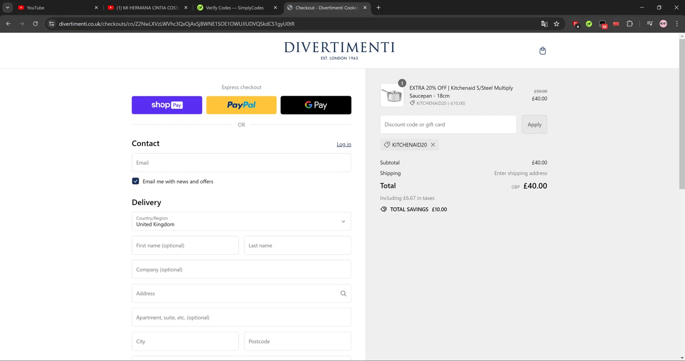The image size is (685, 361).
Task: Click the saucepan product thumbnail
Action: (x=392, y=95)
